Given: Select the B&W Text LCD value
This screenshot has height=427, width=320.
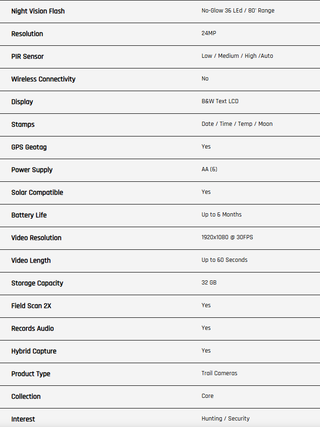Looking at the screenshot, I should coord(220,101).
